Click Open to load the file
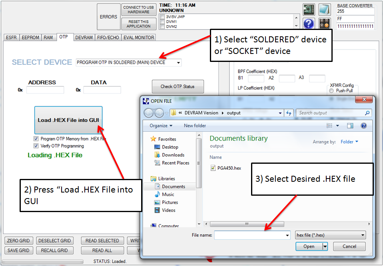383x266 pixels. [309, 246]
